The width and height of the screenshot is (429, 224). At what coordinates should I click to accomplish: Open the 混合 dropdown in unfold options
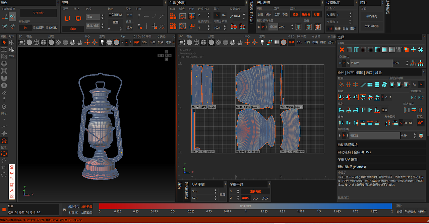click(93, 16)
